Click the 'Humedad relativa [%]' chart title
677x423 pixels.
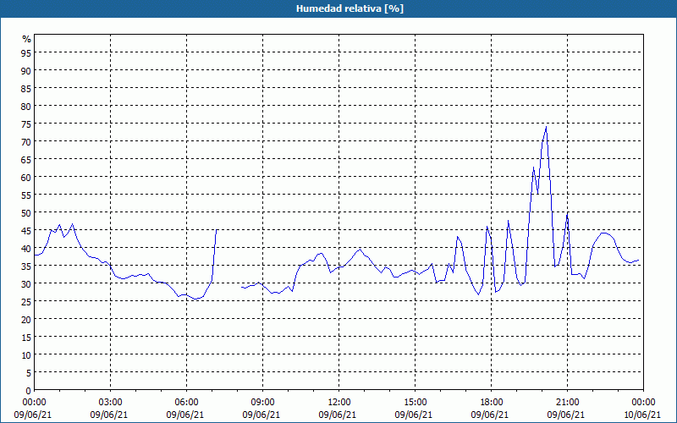350,8
